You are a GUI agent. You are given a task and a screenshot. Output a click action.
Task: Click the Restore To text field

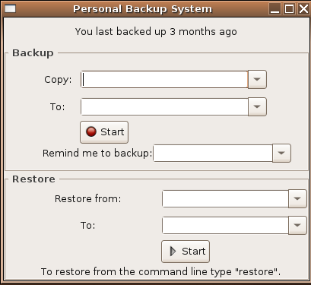[225, 225]
